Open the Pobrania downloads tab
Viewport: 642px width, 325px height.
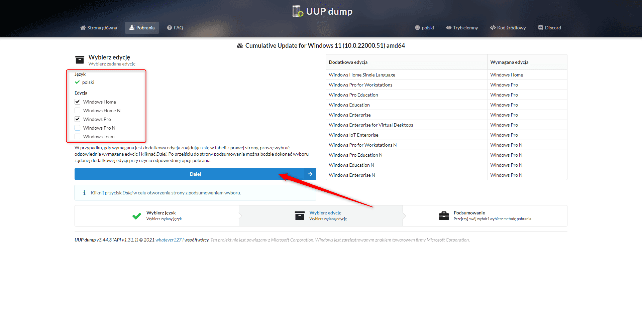coord(142,28)
